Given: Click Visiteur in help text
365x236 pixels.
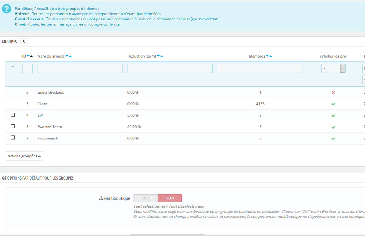Looking at the screenshot, I should 22,14.
